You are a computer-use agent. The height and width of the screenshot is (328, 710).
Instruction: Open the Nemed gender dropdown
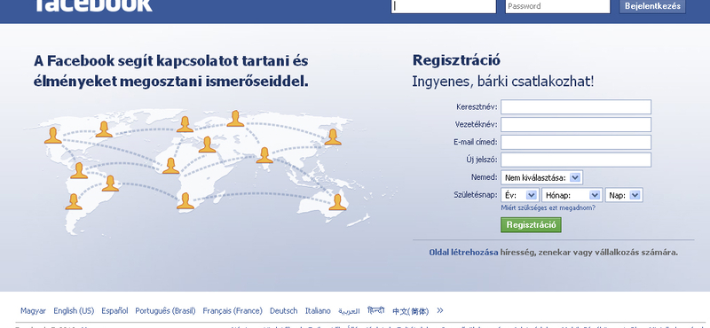(x=541, y=178)
